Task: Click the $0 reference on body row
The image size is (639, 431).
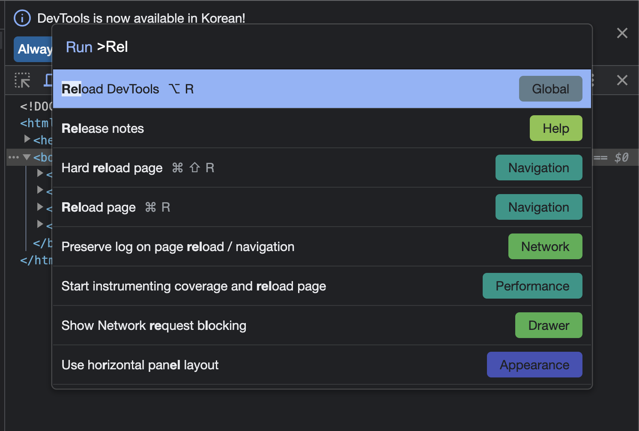Action: (621, 157)
